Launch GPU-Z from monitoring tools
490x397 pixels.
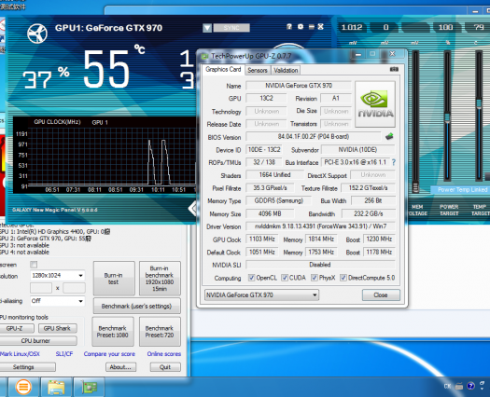(x=16, y=328)
